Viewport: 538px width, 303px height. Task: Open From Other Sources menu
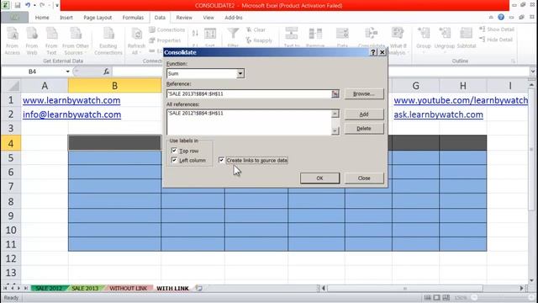pos(76,41)
